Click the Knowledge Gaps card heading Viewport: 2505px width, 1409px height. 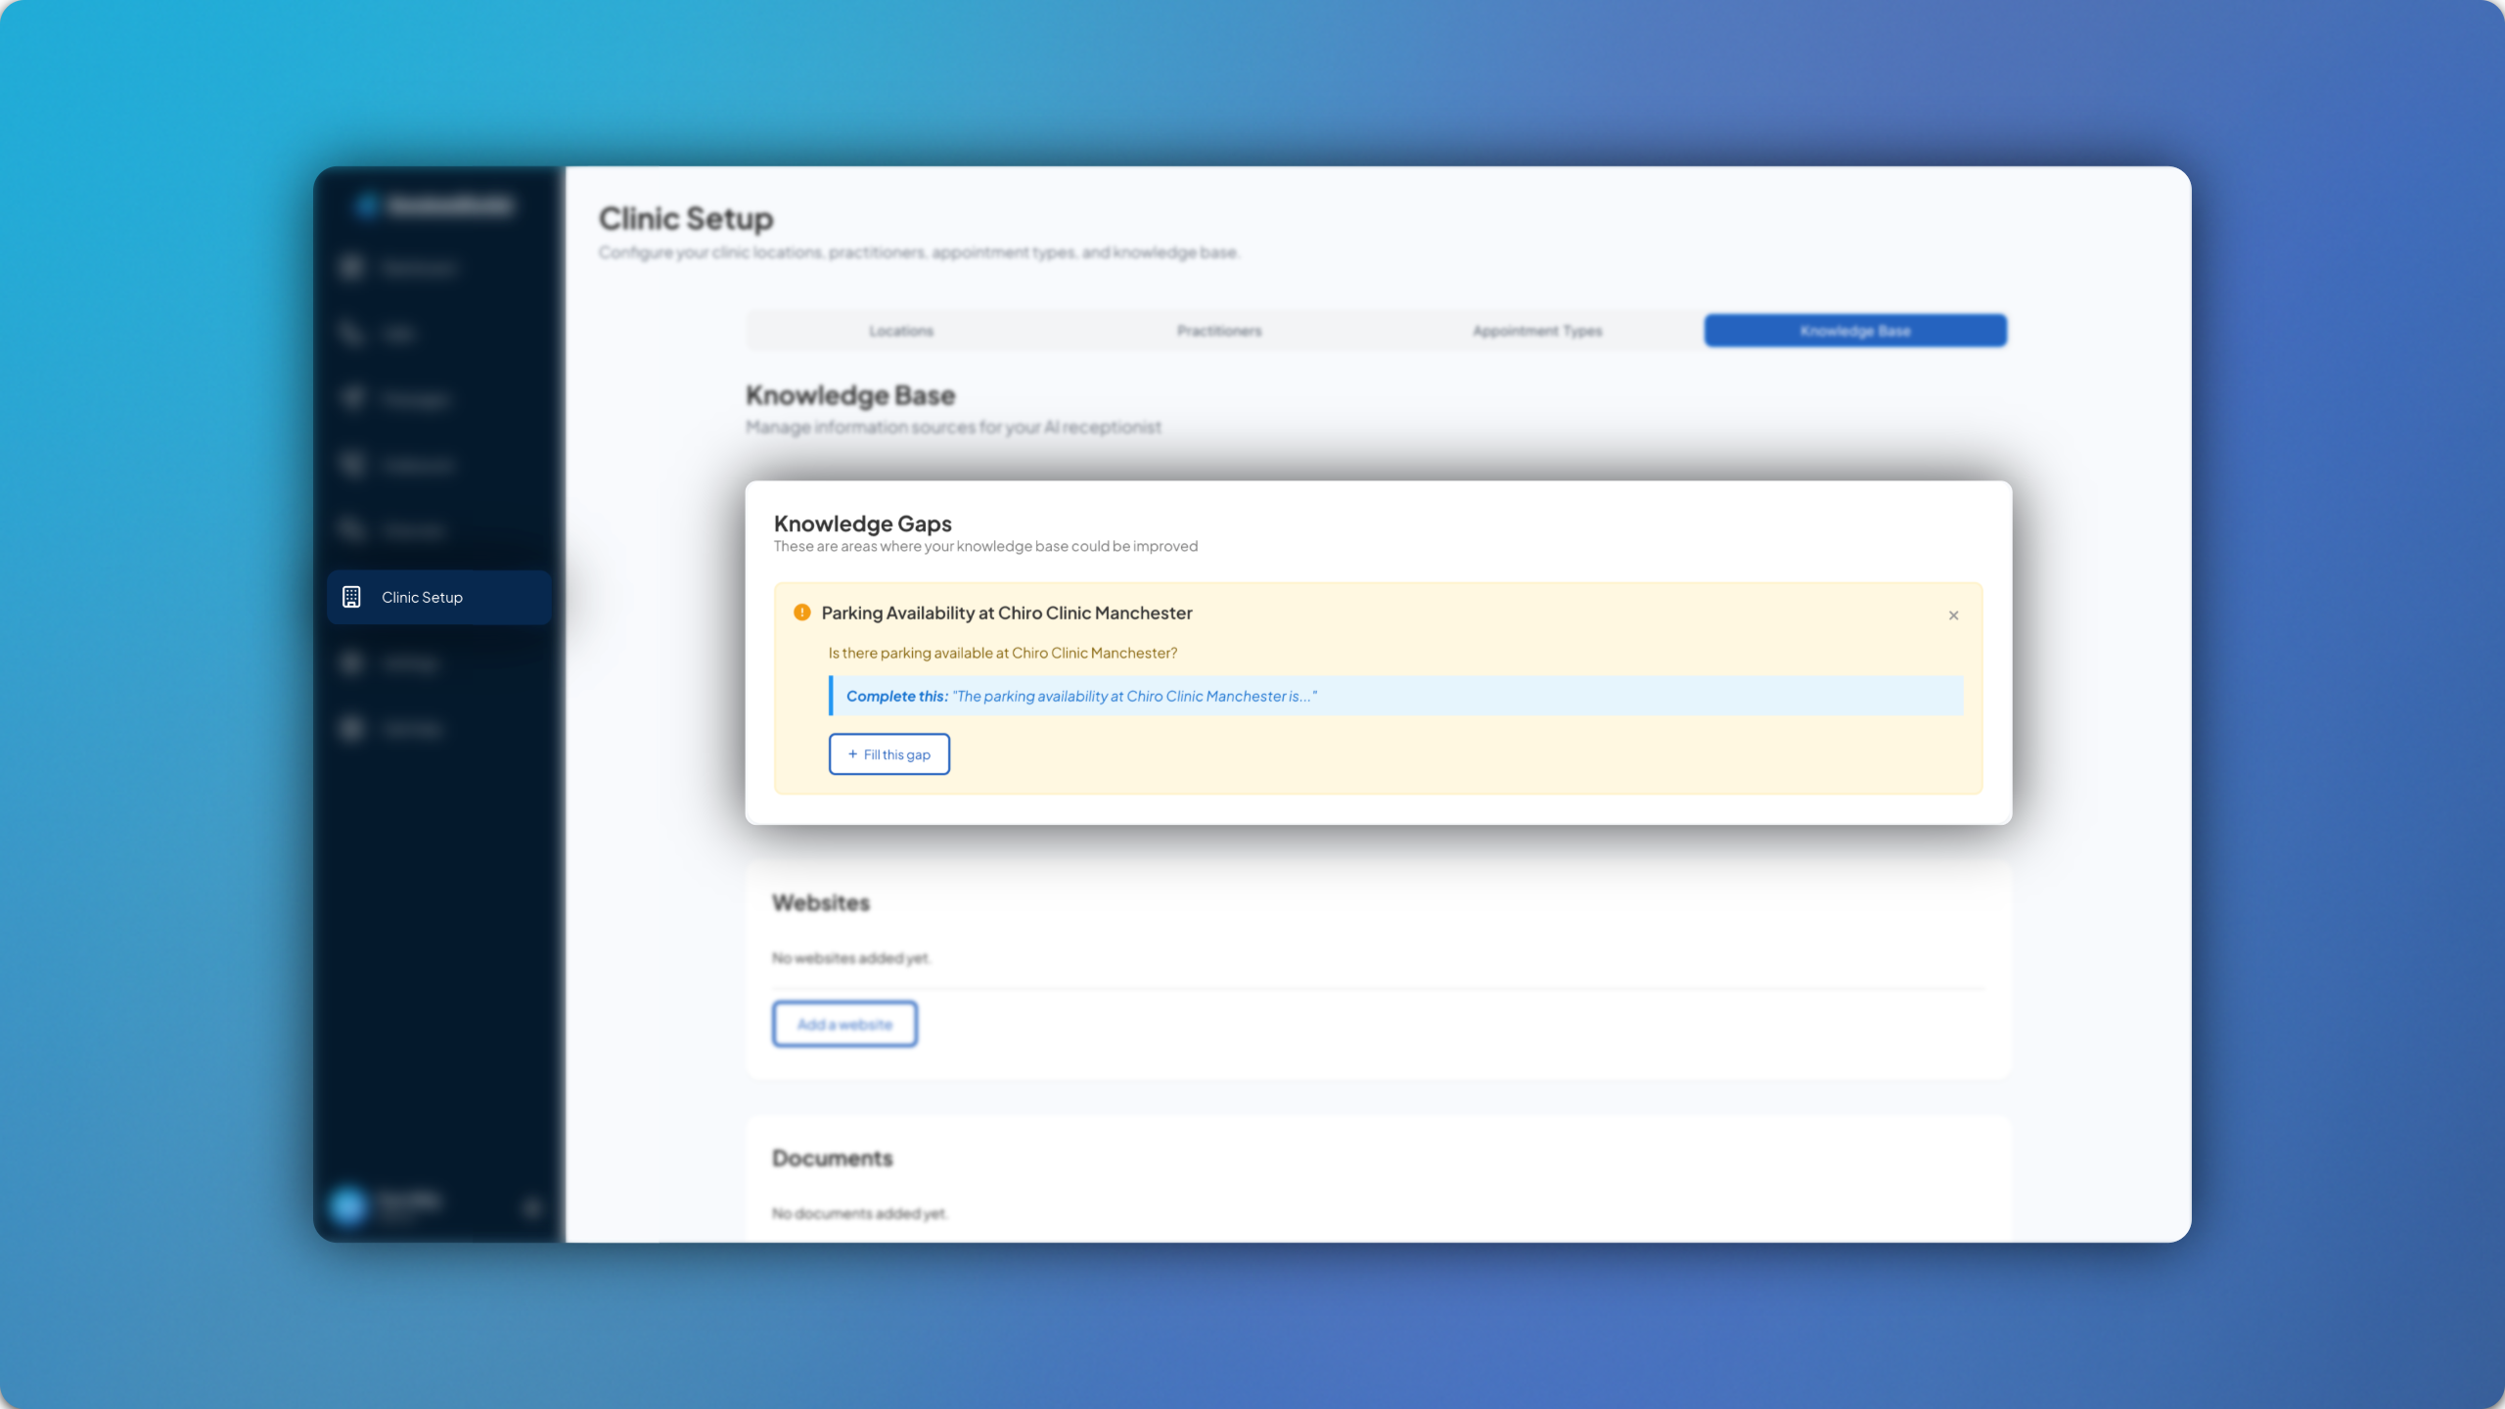pos(862,523)
